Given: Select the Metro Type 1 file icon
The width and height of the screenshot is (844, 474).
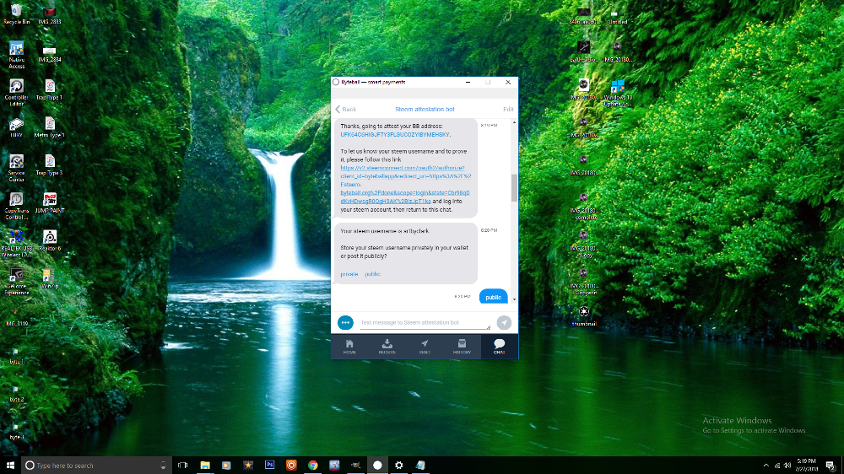Looking at the screenshot, I should (x=50, y=127).
